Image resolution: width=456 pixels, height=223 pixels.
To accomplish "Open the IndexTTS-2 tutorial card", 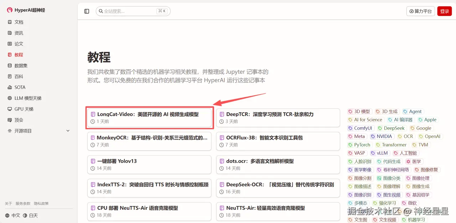I will 149,188.
